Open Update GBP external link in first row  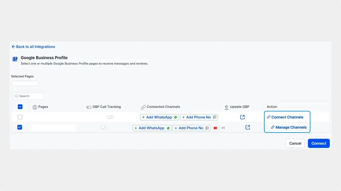242,117
